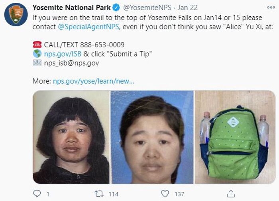This screenshot has width=279, height=201.
Task: Open the Jan 22 tweet timestamp
Action: tap(188, 8)
